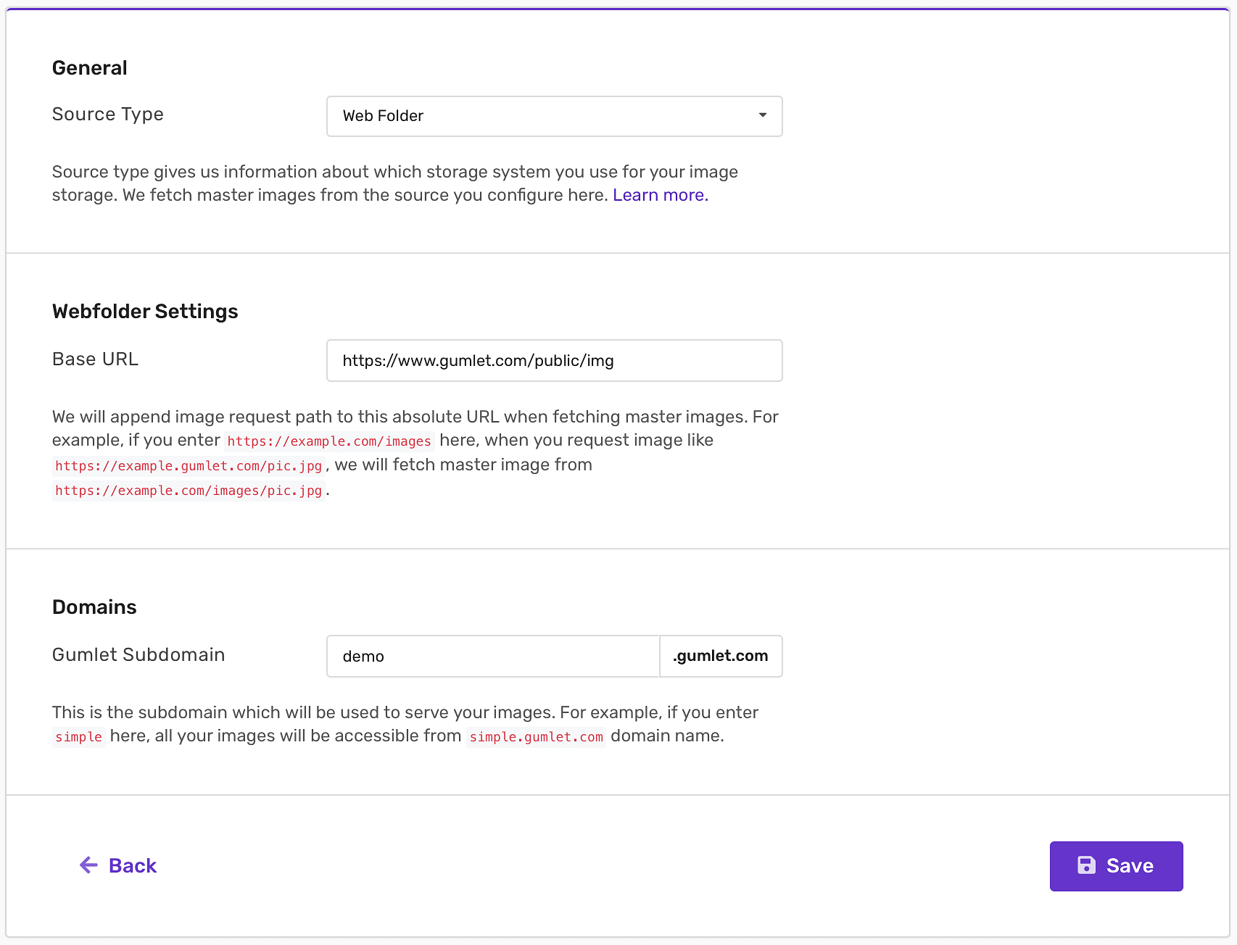Go back using the Back link
Image resolution: width=1237 pixels, height=945 pixels.
coord(118,865)
